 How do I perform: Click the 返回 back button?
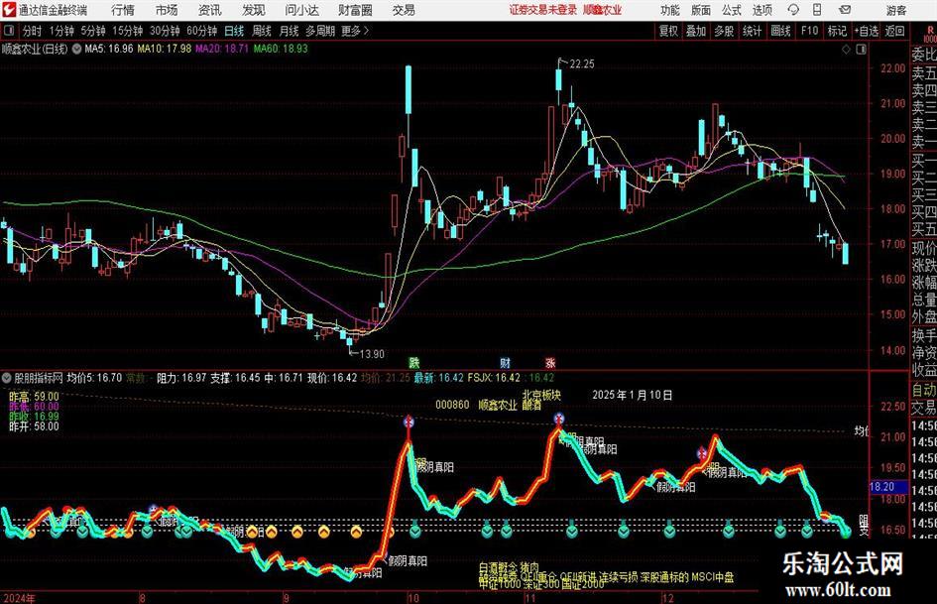point(894,31)
